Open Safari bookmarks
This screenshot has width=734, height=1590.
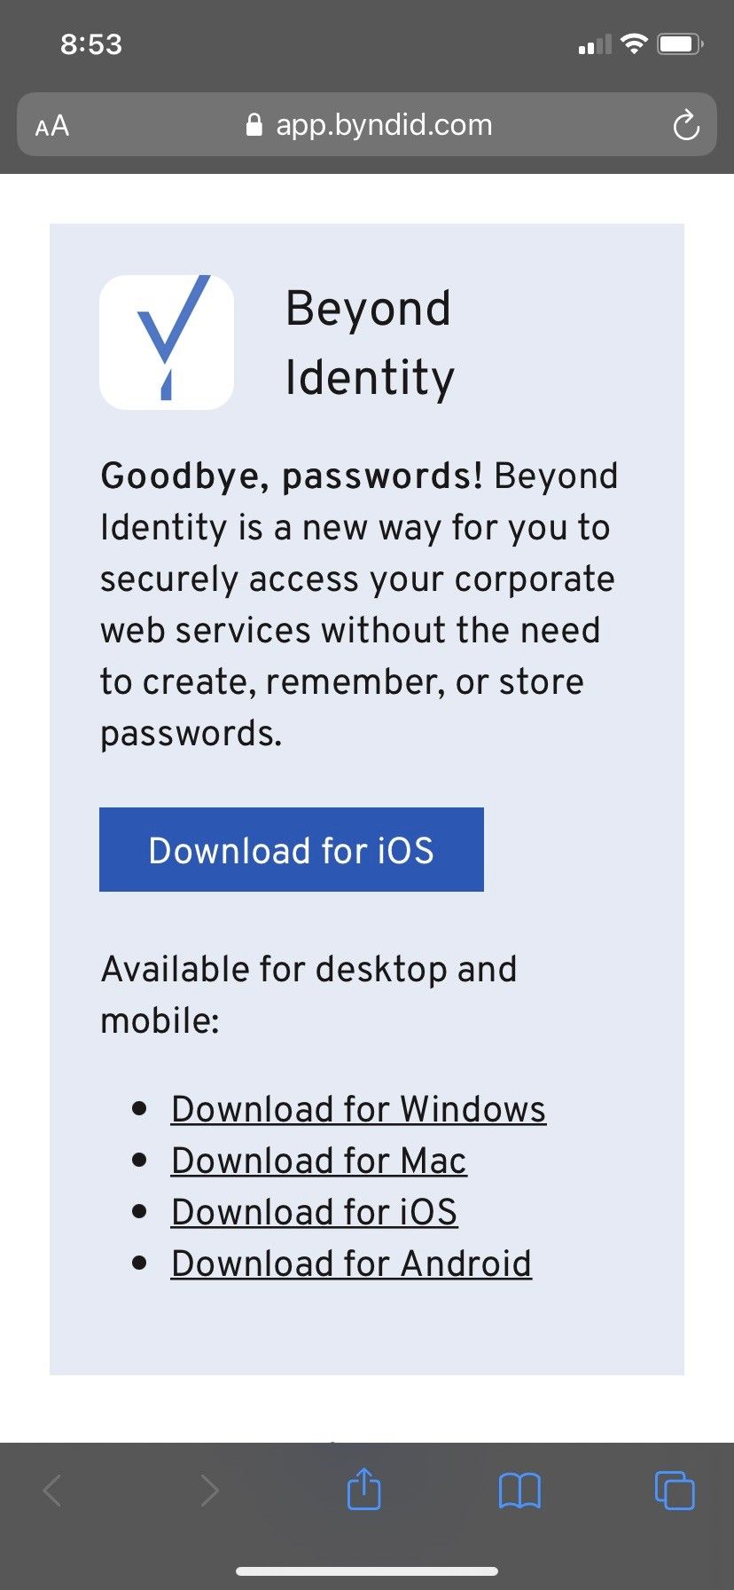pyautogui.click(x=519, y=1491)
